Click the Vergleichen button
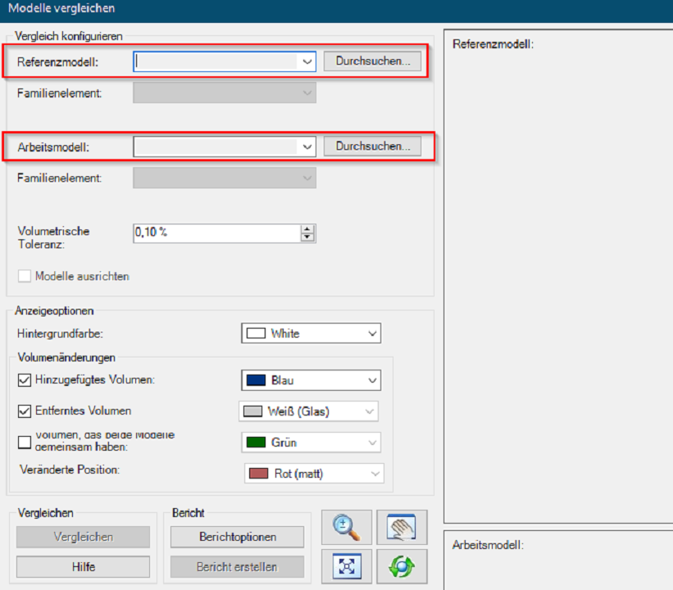Viewport: 673px width, 590px height. [x=84, y=537]
